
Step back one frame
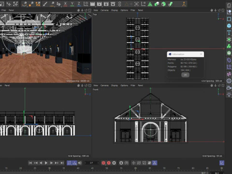[41, 163]
